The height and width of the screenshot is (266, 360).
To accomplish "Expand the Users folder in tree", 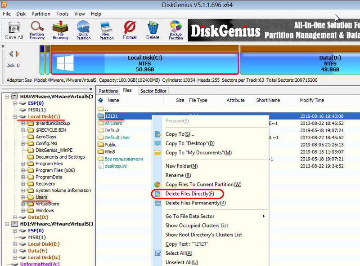I will coord(23,197).
